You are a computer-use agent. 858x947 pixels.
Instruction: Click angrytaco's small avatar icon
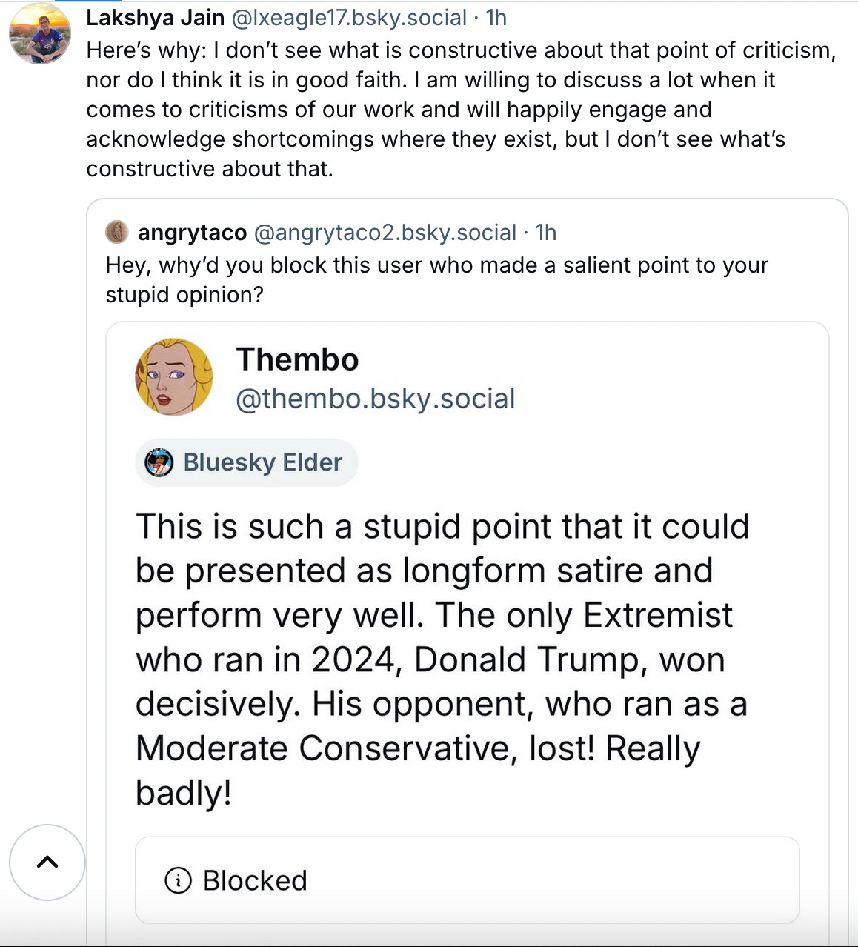117,232
